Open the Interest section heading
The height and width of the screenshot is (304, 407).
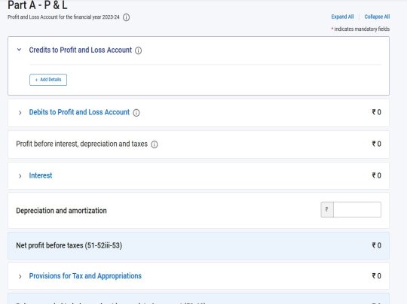click(x=41, y=175)
